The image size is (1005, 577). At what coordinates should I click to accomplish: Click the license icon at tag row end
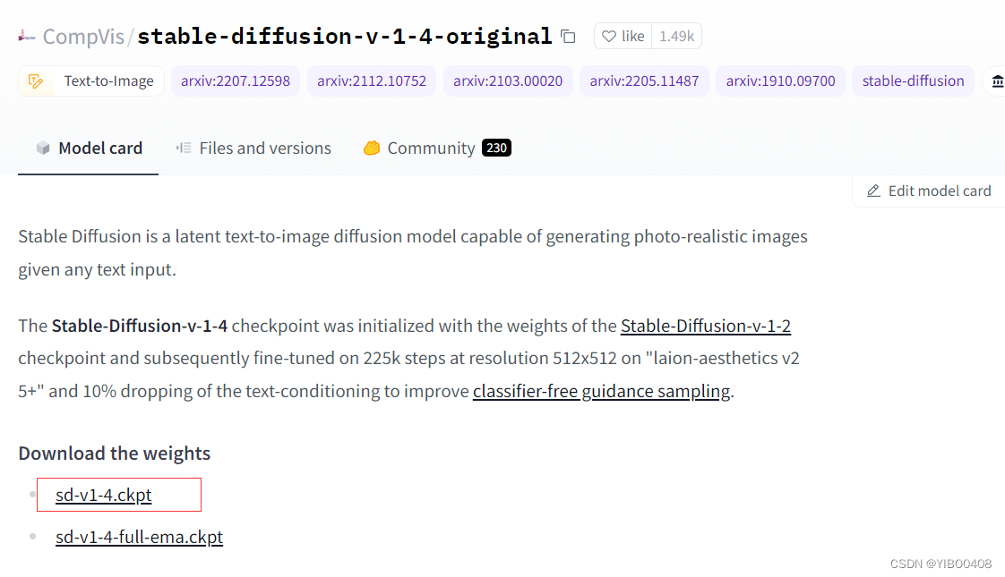click(998, 81)
